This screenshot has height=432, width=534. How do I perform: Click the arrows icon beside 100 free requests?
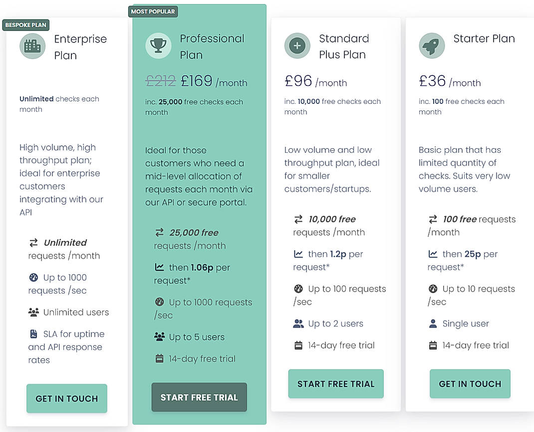point(434,219)
